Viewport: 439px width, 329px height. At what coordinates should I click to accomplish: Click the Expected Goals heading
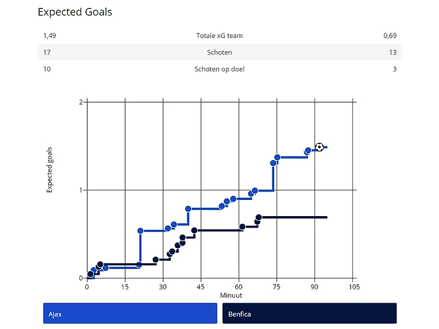[x=75, y=12]
